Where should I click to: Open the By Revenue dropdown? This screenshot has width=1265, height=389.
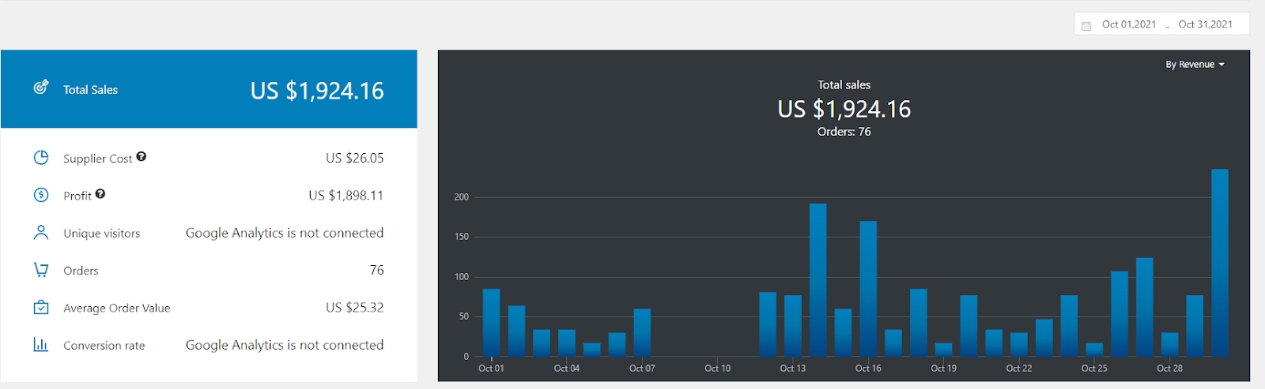(1195, 65)
